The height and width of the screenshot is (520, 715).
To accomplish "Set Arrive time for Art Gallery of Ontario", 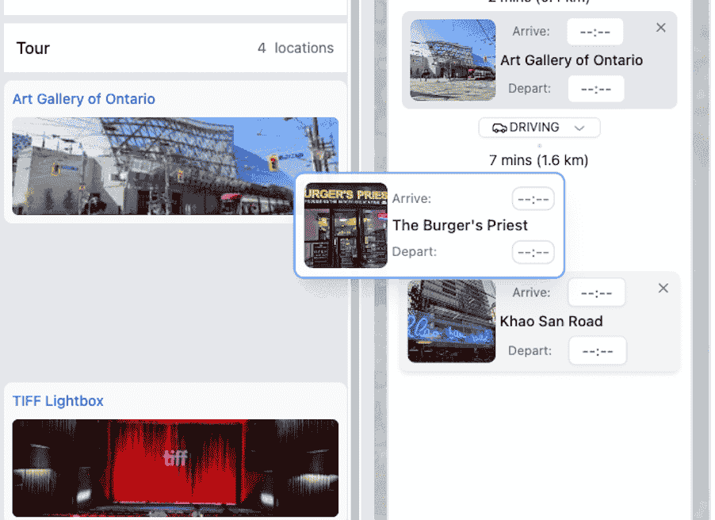I will point(595,32).
